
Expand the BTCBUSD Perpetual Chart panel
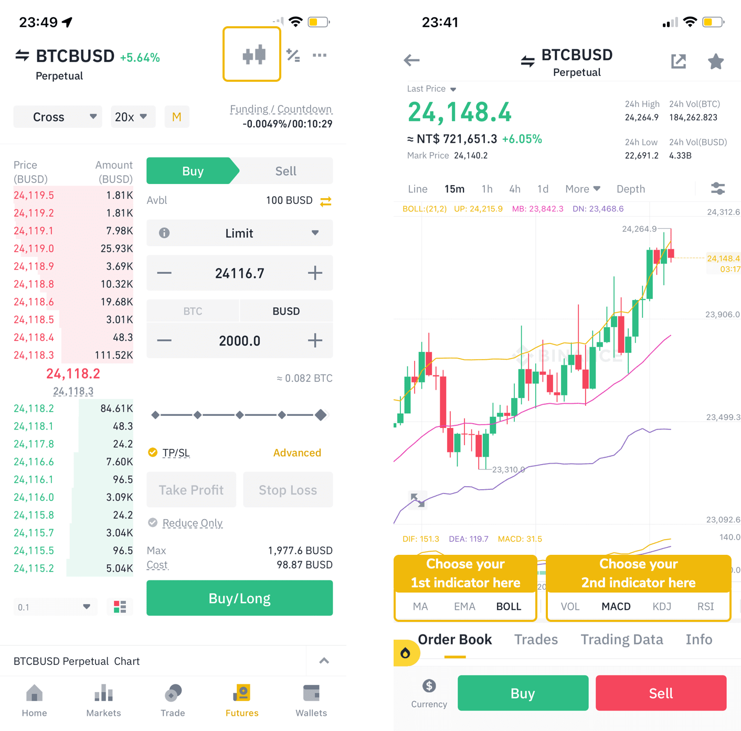pos(324,661)
